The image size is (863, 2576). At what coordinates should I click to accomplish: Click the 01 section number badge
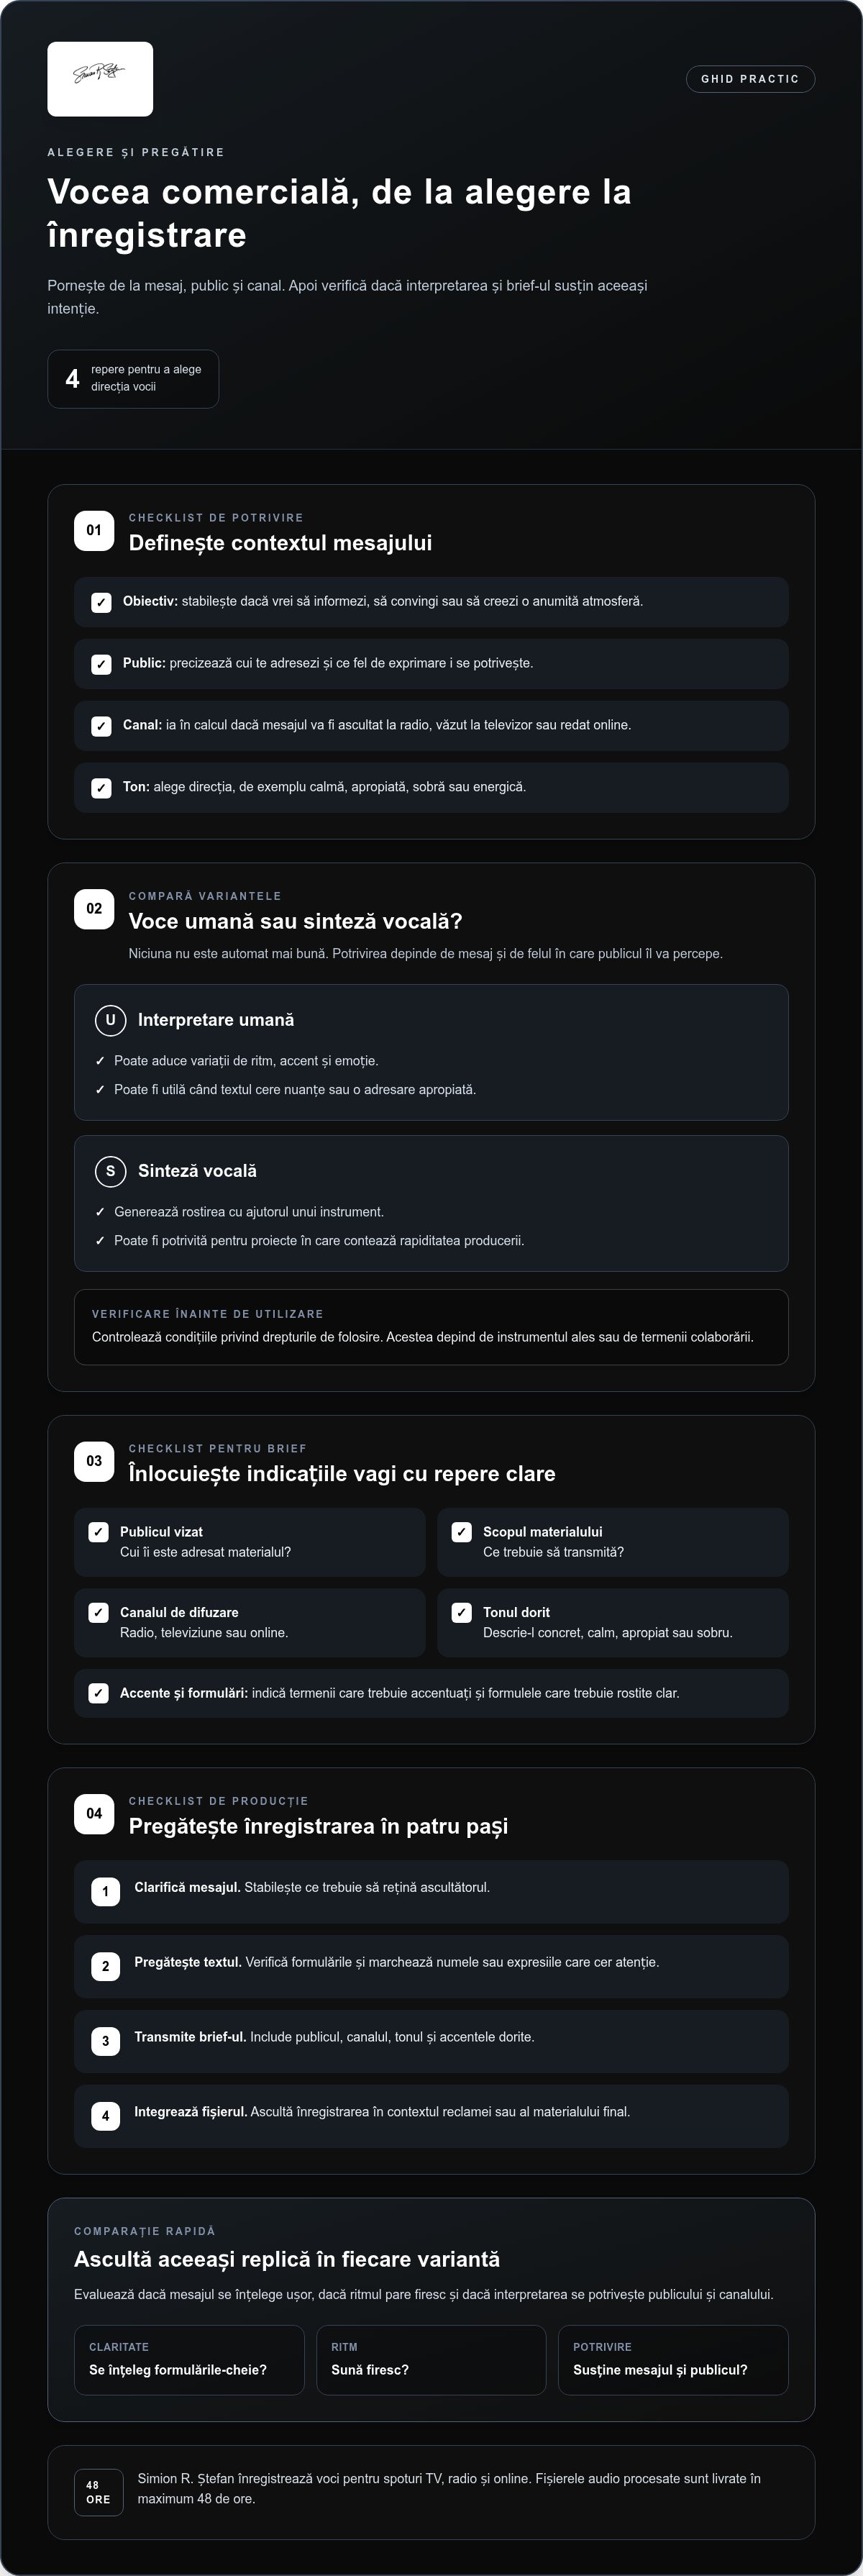point(94,531)
